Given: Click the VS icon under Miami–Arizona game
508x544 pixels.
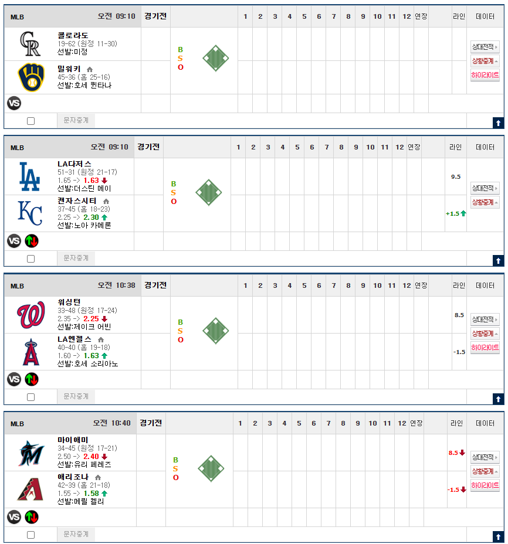Looking at the screenshot, I should (14, 517).
